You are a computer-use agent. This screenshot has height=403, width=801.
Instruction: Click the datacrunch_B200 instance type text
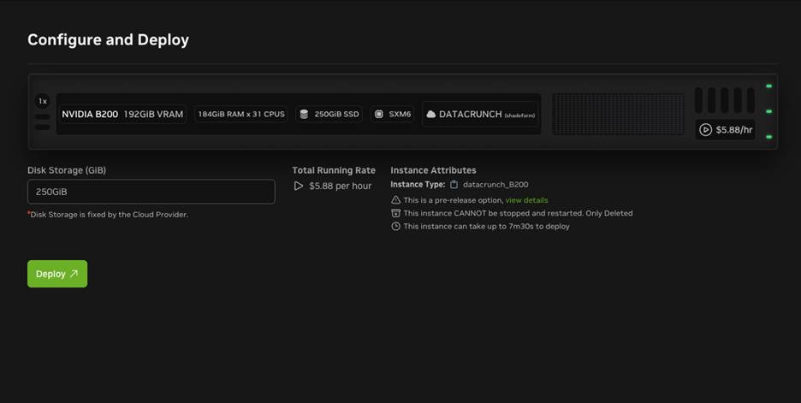(495, 185)
